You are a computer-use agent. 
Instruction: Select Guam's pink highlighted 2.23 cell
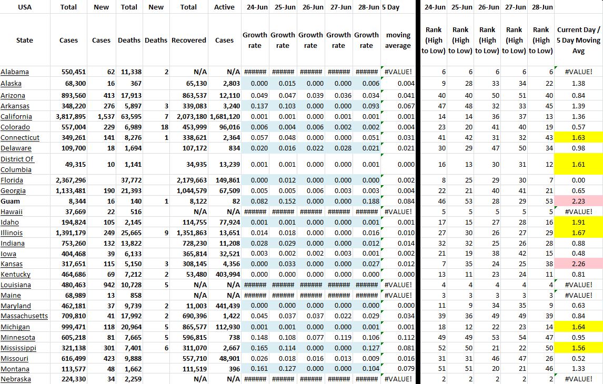[x=578, y=201]
